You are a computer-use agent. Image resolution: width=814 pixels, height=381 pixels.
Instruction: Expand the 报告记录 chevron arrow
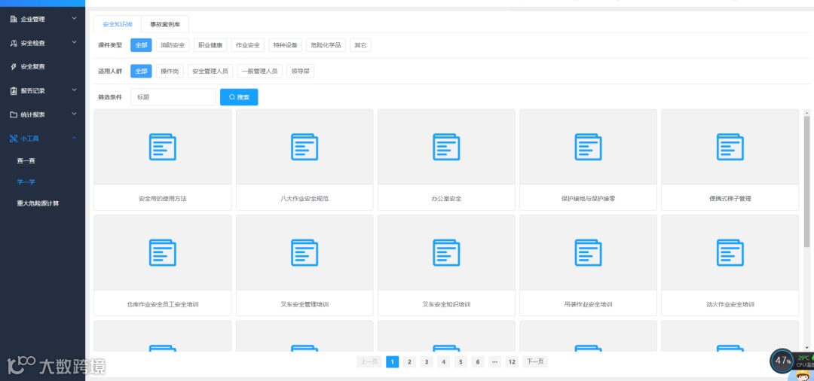point(74,90)
